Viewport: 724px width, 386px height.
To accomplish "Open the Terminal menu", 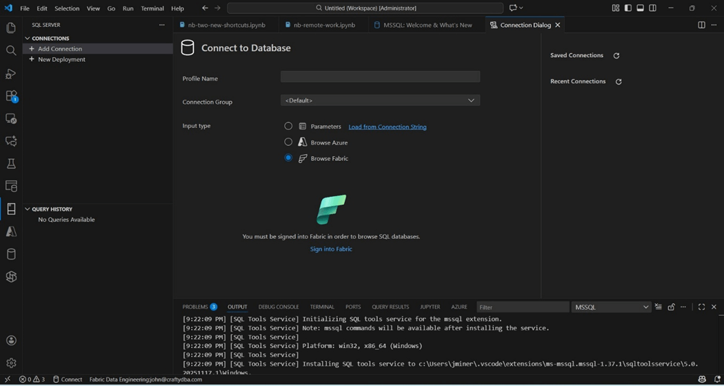I will tap(152, 8).
